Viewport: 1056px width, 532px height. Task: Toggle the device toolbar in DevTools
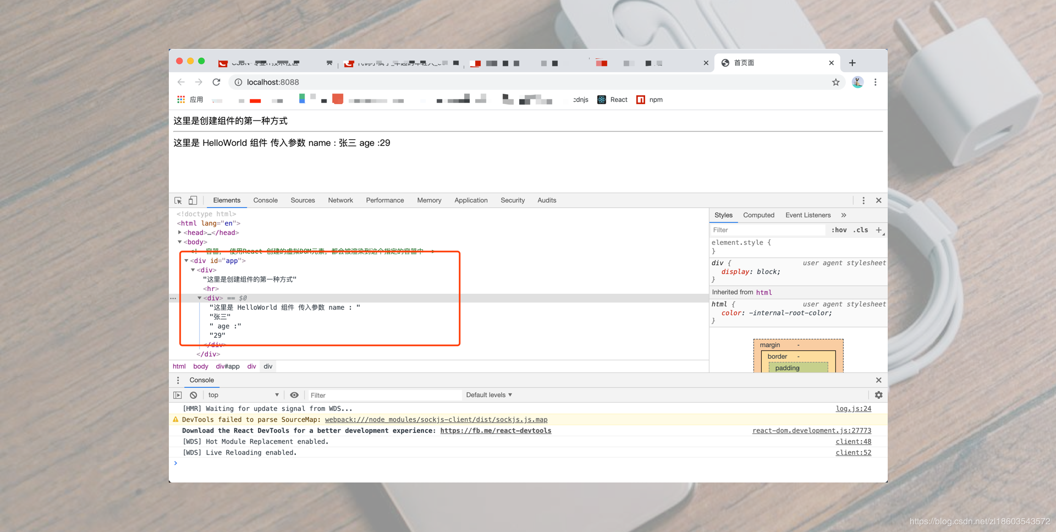pyautogui.click(x=193, y=200)
